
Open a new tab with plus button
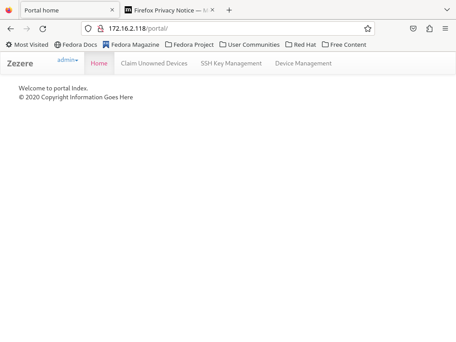pyautogui.click(x=229, y=10)
